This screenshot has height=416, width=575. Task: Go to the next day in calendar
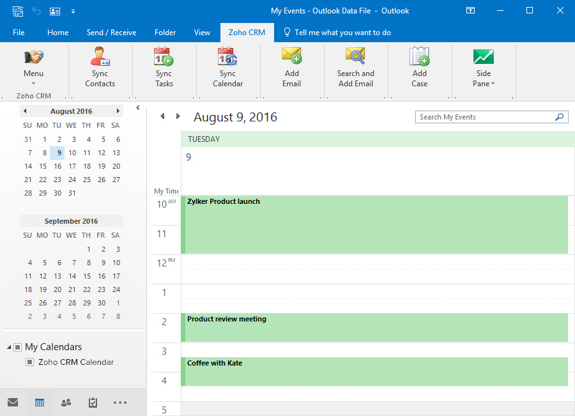[x=178, y=116]
